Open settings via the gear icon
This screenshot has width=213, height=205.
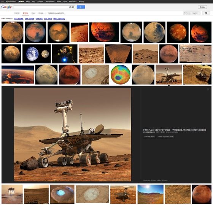[x=206, y=13]
